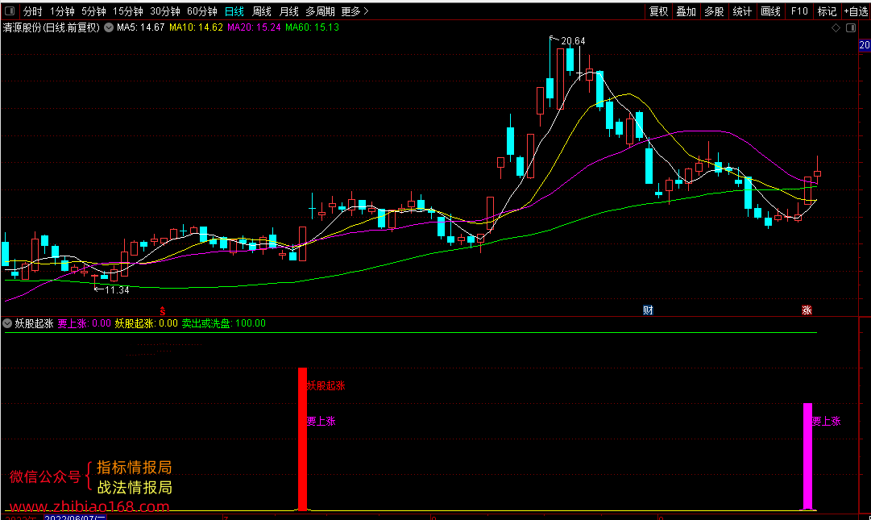Screen dimensions: 871x520
Task: Click the 涨 marker icon
Action: tap(807, 310)
